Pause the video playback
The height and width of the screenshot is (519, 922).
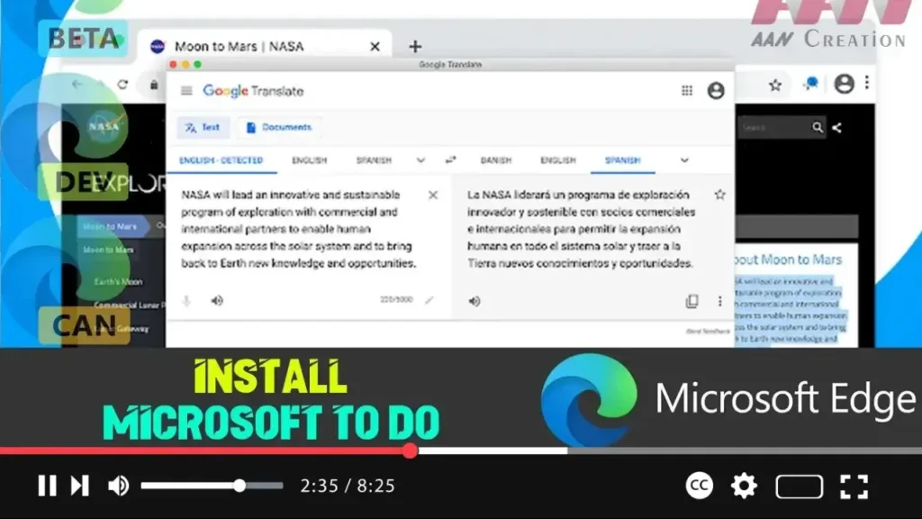click(x=47, y=486)
